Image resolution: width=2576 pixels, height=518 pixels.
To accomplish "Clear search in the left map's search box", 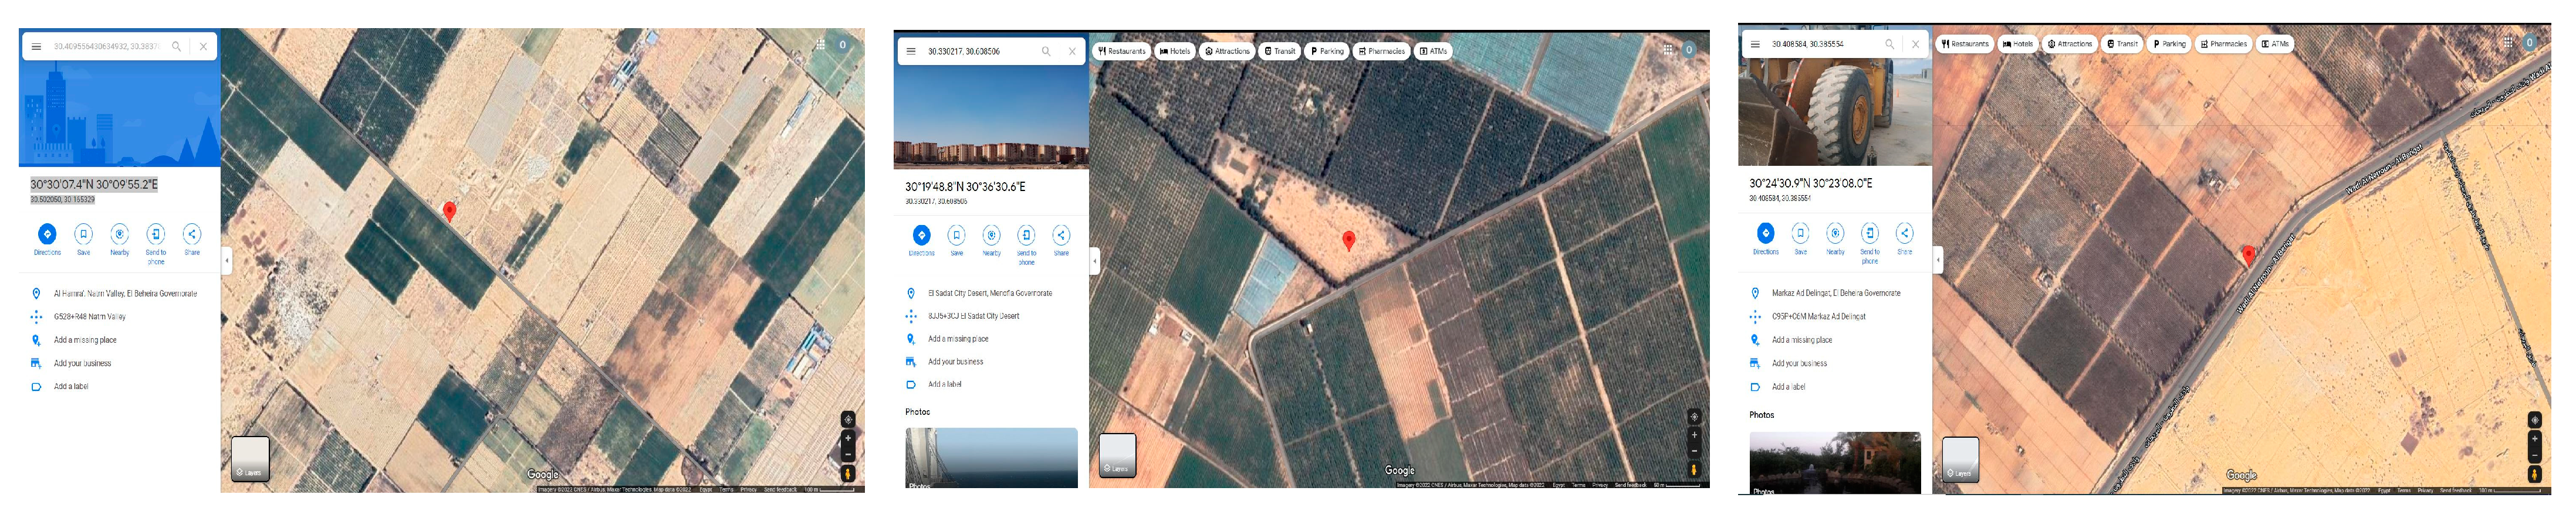I will (203, 47).
